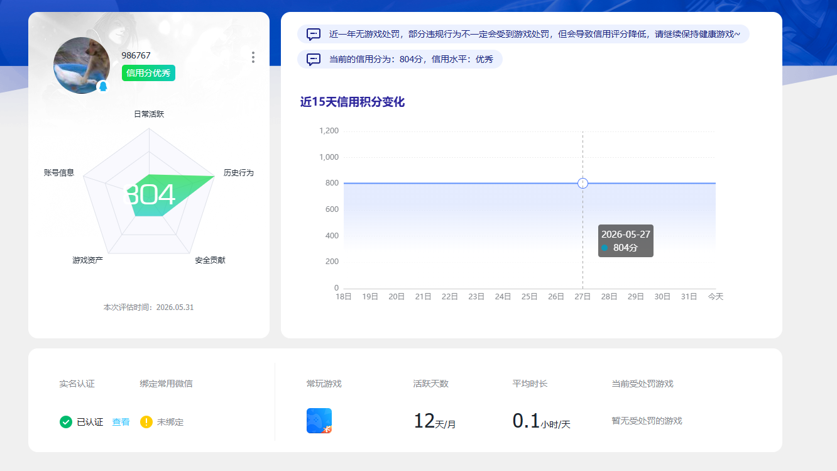This screenshot has width=837, height=471.
Task: Select the 历史行为 radar axis label
Action: click(x=239, y=172)
